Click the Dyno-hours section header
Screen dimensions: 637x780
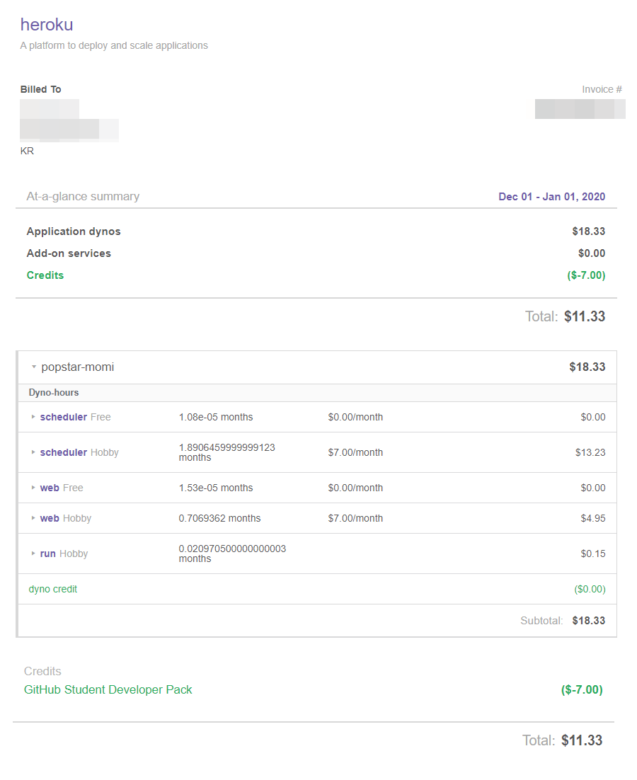54,393
